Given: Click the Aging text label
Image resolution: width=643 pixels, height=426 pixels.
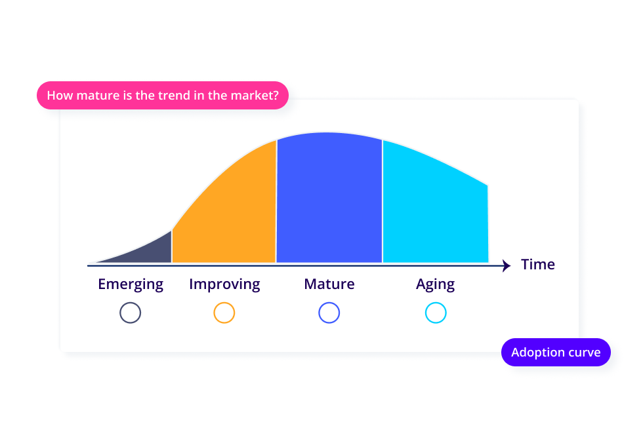Looking at the screenshot, I should pos(436,284).
